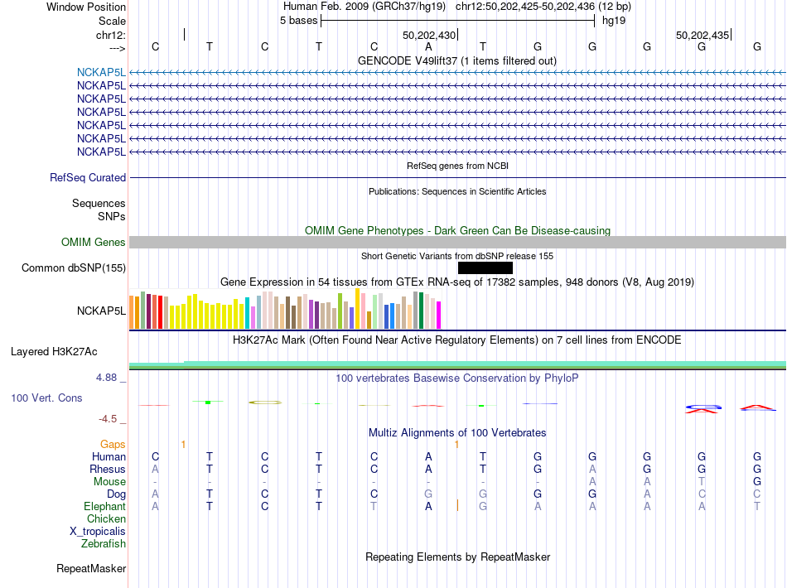The height and width of the screenshot is (588, 787).
Task: Click Publications: Sequences in Scientific Articles title
Action: (457, 191)
